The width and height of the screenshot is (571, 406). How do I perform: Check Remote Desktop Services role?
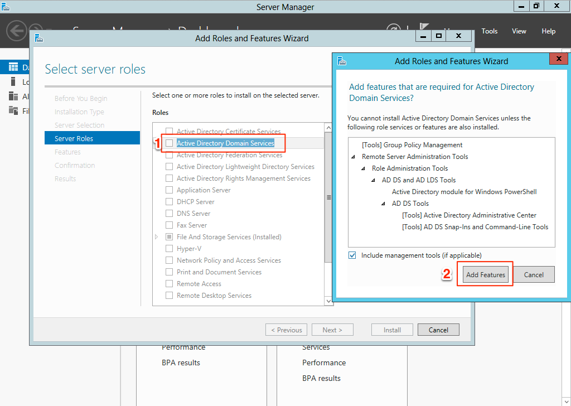(x=169, y=296)
